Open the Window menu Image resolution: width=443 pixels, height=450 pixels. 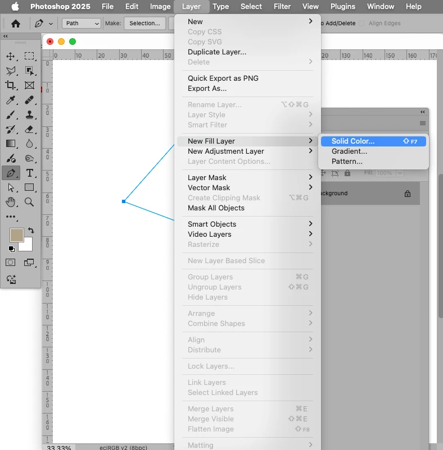(381, 6)
